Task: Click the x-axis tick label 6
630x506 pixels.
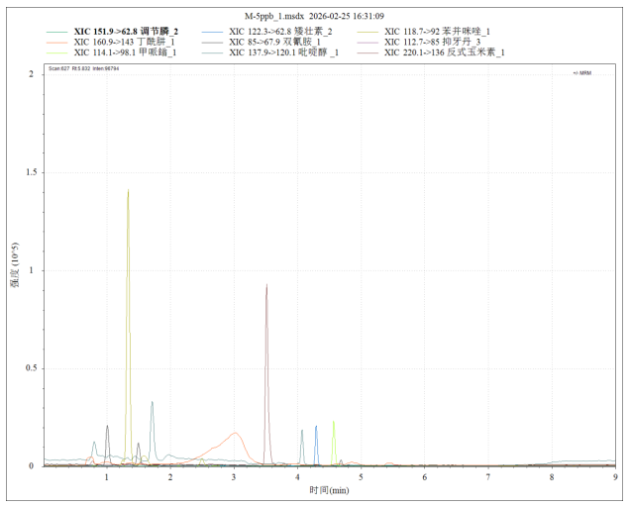Action: pos(424,477)
